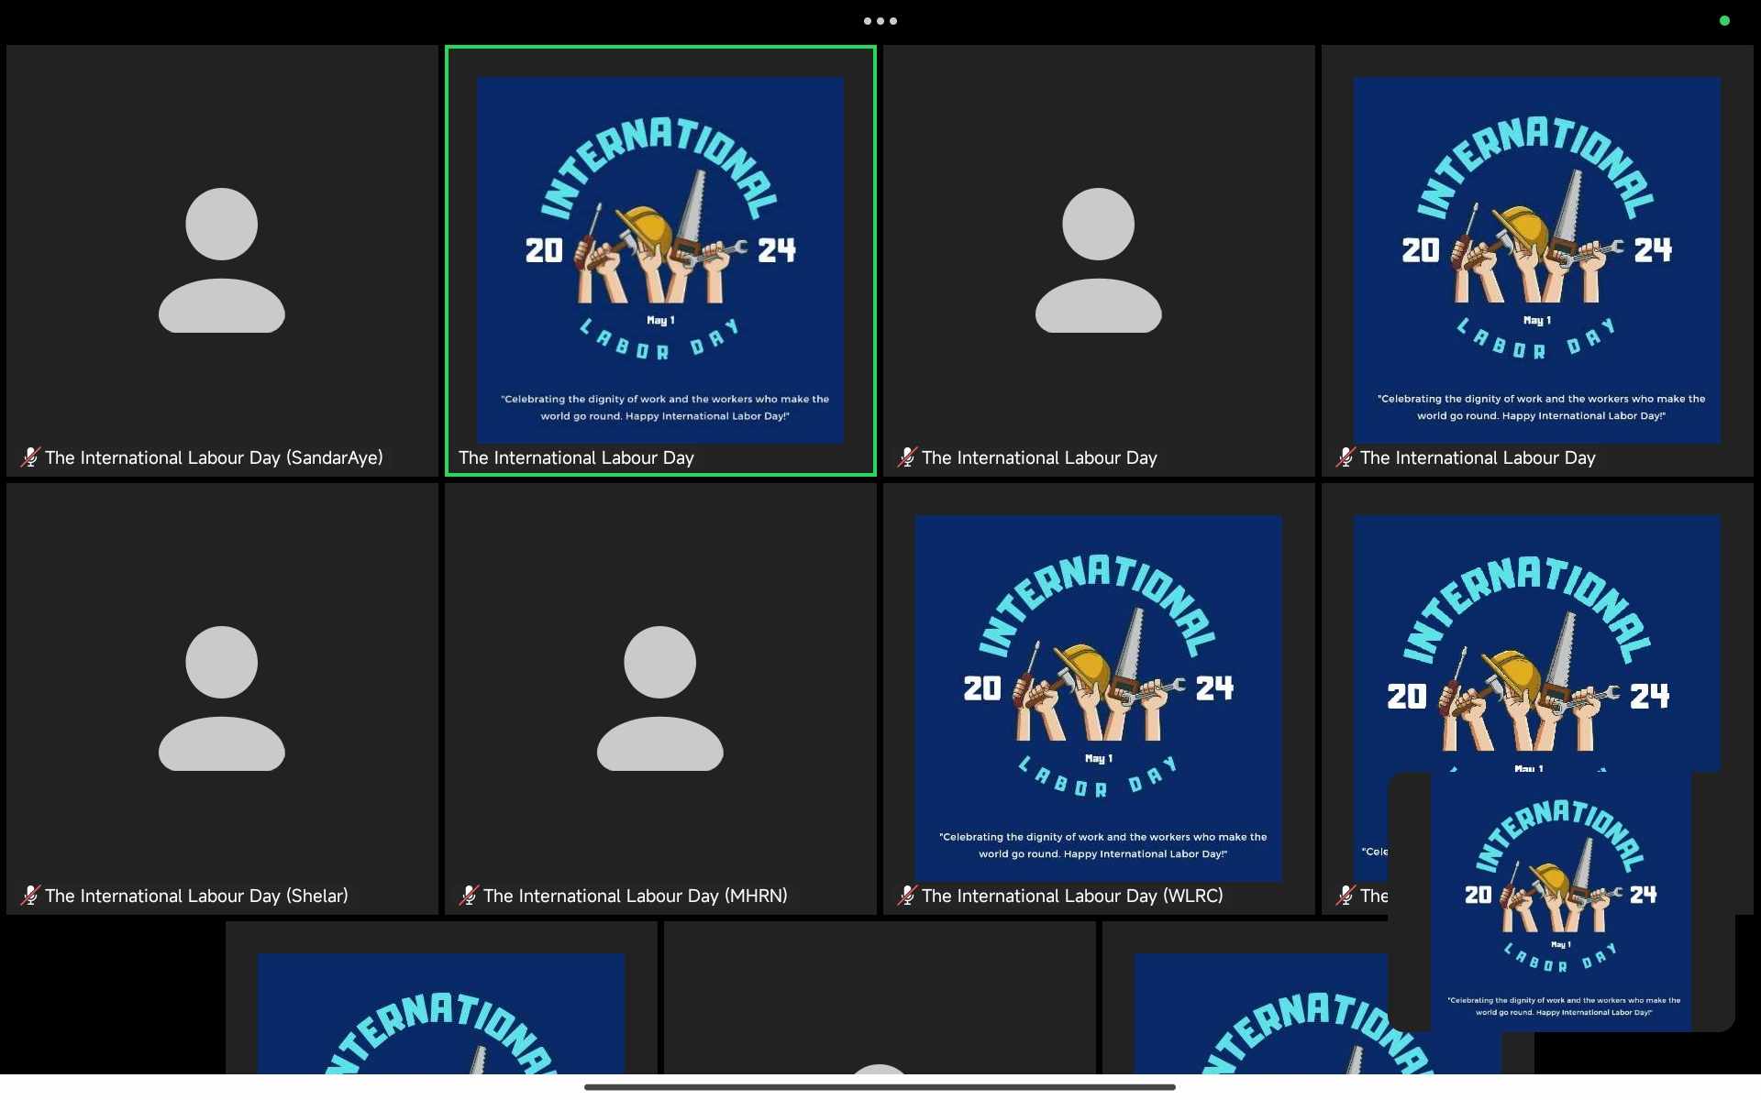Screen dimensions: 1761x1100
Task: Click the muted mic icon for Shelar
Action: coord(30,895)
